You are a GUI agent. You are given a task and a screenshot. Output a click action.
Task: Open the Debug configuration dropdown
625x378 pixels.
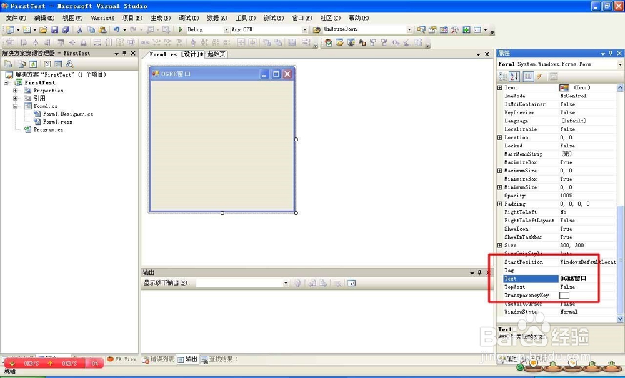pos(226,30)
